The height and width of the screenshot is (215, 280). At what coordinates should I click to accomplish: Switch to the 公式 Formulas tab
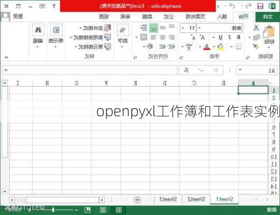[x=169, y=17]
